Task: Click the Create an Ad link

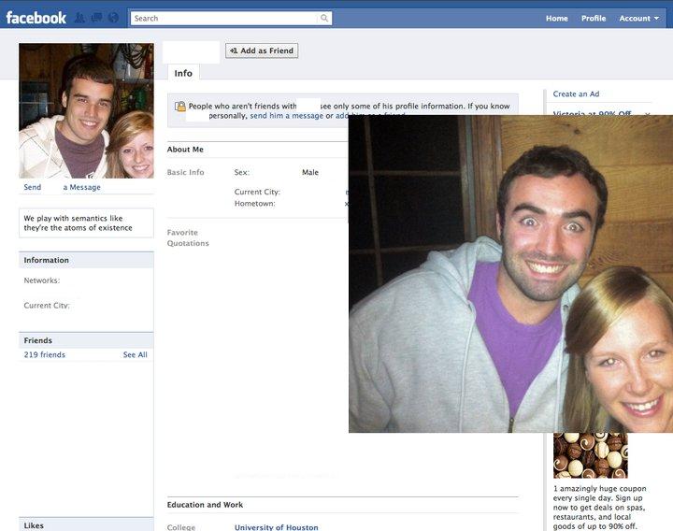Action: pyautogui.click(x=576, y=94)
